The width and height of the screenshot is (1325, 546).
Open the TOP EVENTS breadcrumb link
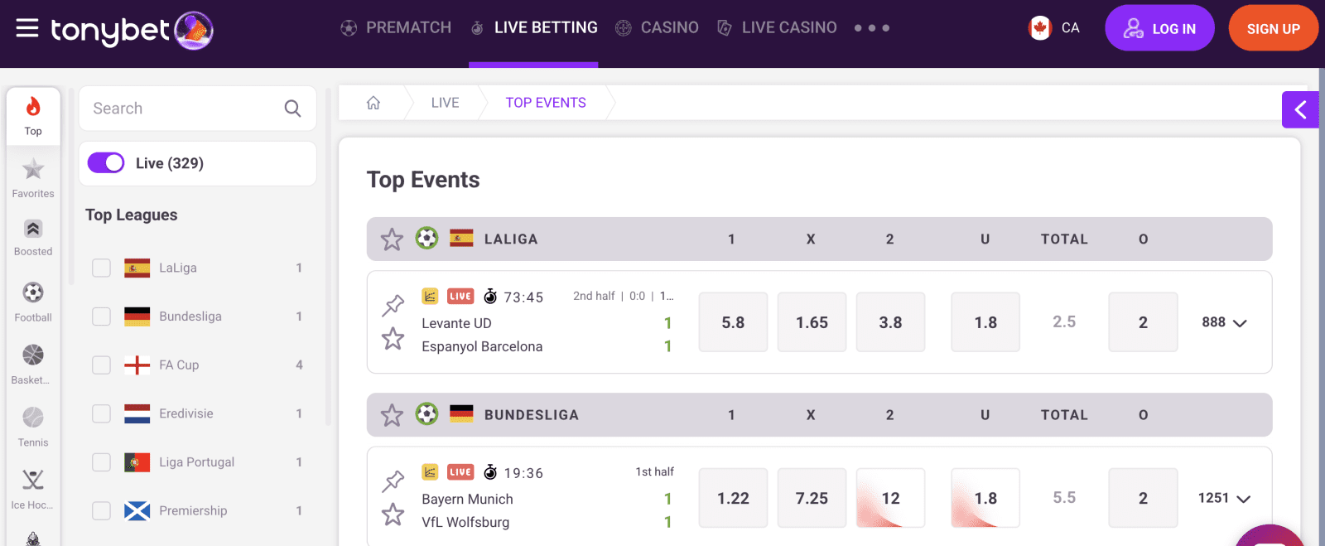click(545, 102)
